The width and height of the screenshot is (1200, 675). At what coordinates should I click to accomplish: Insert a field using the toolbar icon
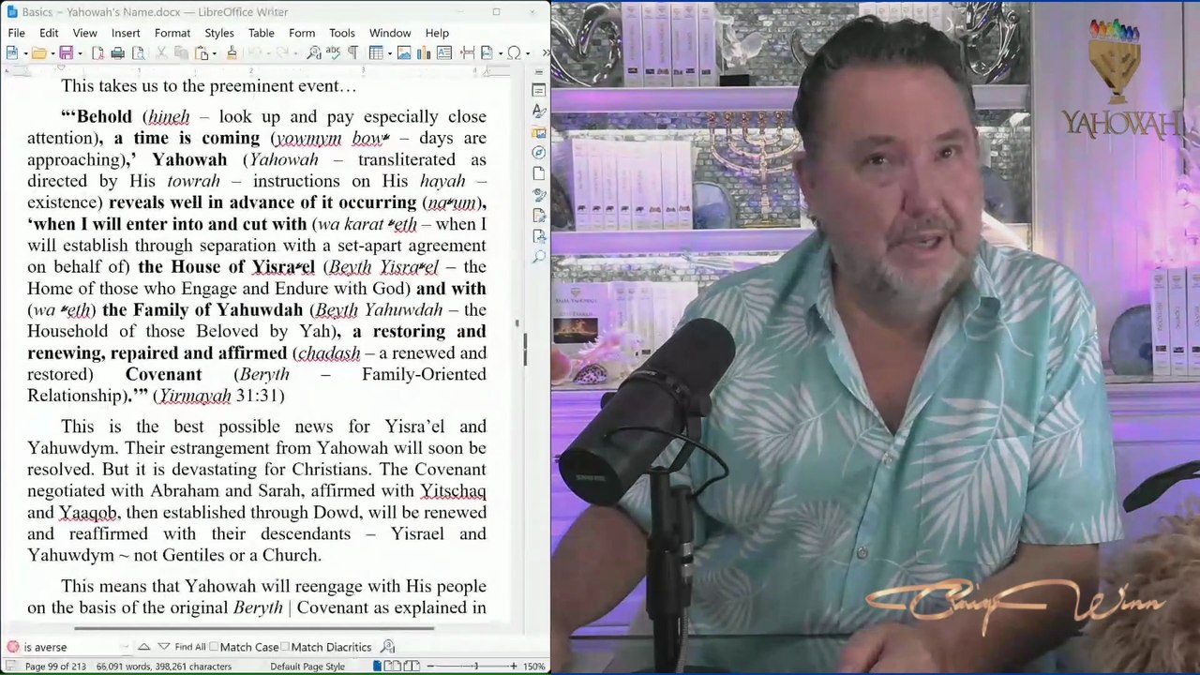pyautogui.click(x=486, y=53)
